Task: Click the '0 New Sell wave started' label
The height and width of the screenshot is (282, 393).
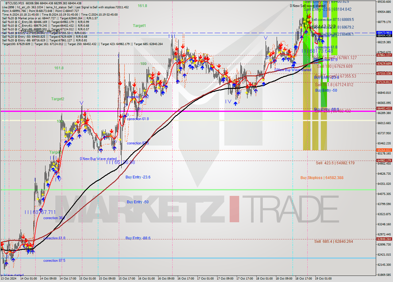Action: click(307, 6)
